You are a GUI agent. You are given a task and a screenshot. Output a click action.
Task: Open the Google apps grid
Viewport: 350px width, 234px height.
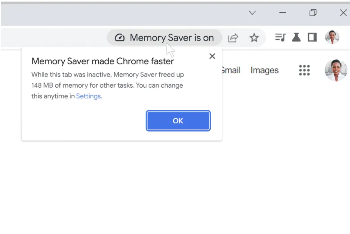pos(304,70)
